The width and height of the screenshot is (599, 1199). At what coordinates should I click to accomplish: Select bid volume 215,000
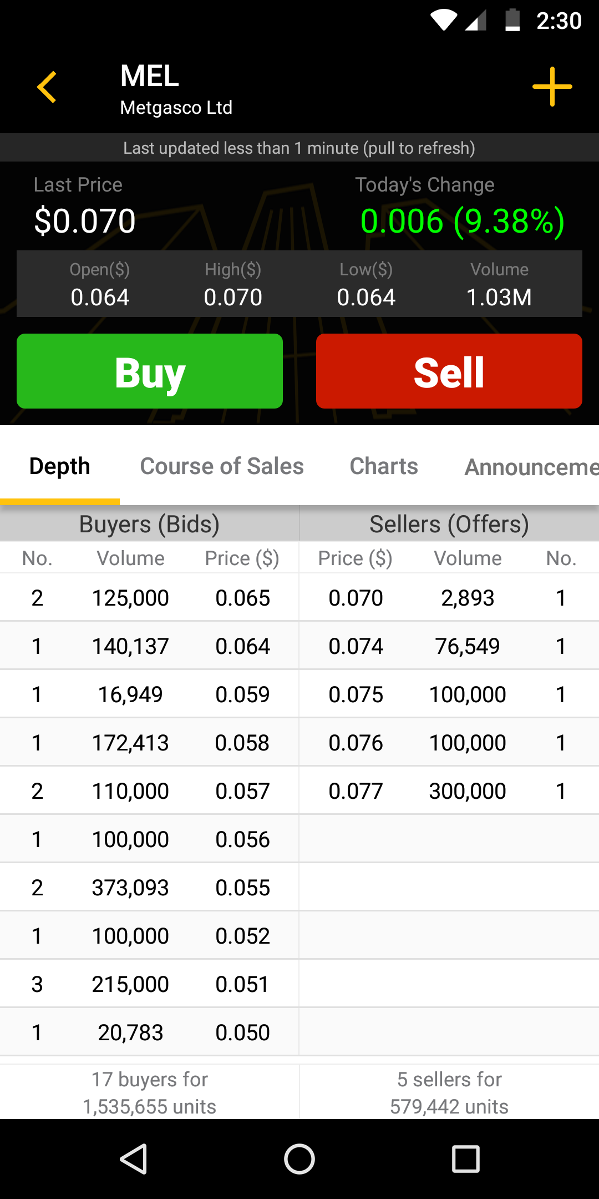(x=130, y=984)
